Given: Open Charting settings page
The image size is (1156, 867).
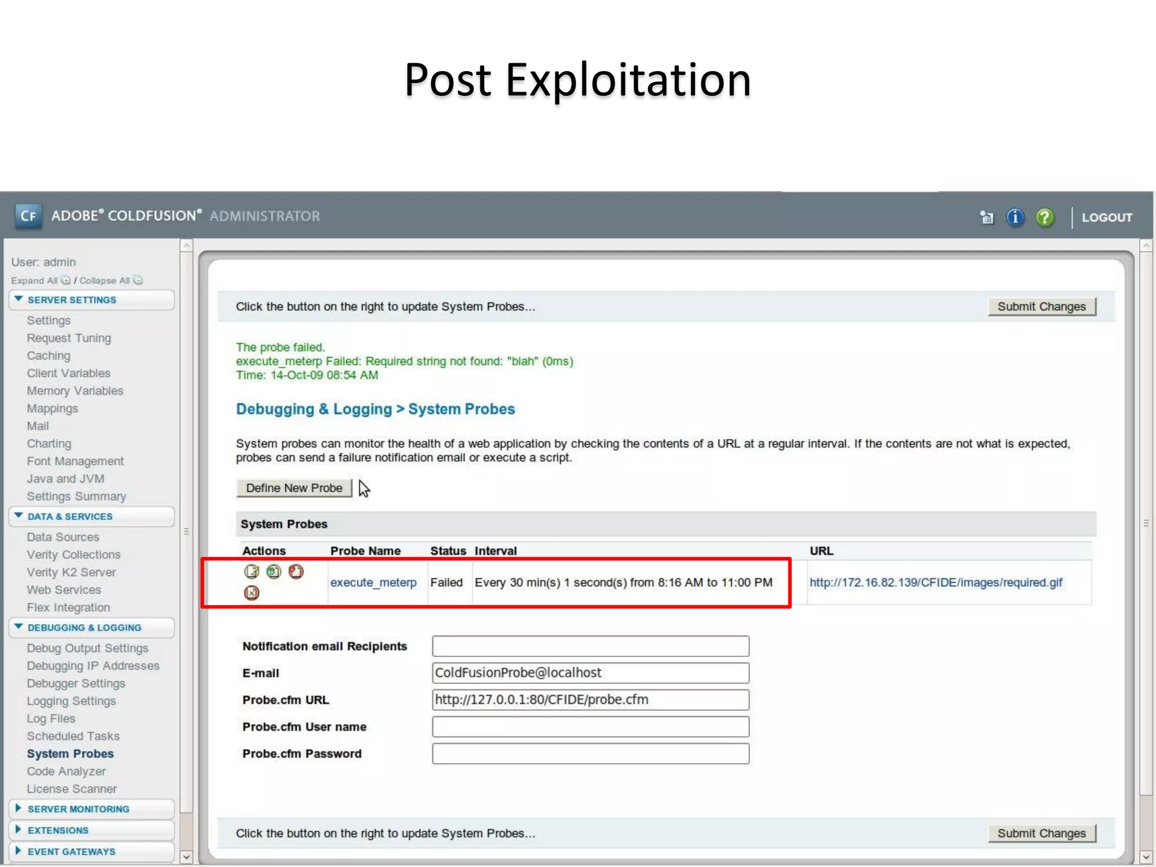Looking at the screenshot, I should point(49,444).
